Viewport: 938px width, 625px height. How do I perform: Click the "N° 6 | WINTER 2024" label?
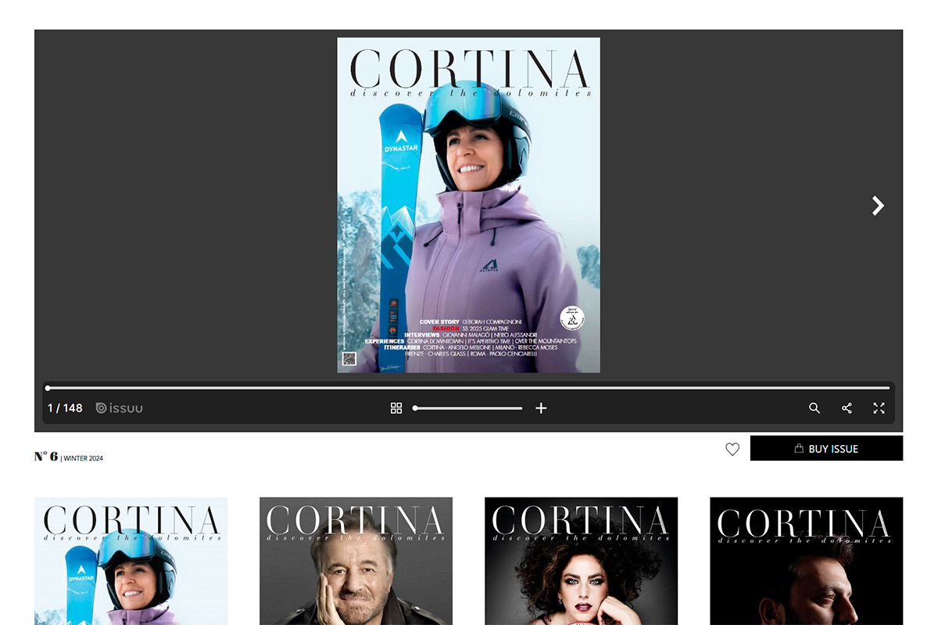(x=69, y=457)
